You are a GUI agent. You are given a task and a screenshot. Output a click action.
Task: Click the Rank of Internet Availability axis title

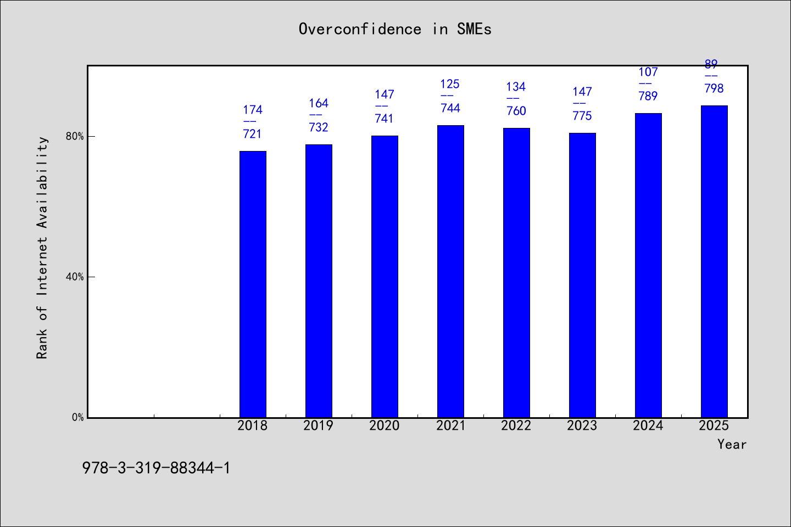click(42, 248)
